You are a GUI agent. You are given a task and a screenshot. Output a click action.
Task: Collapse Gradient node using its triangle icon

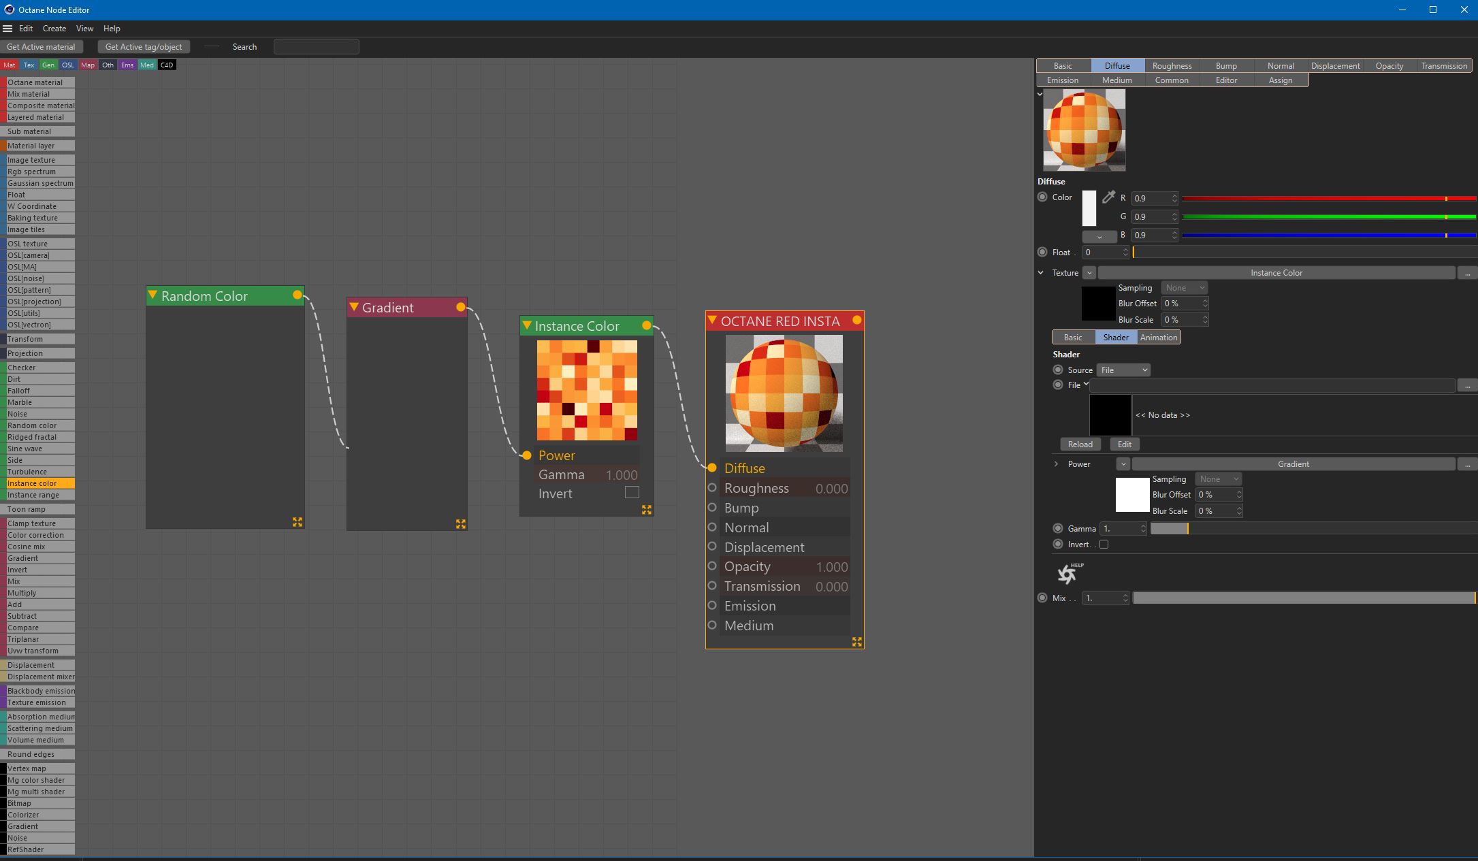point(354,308)
